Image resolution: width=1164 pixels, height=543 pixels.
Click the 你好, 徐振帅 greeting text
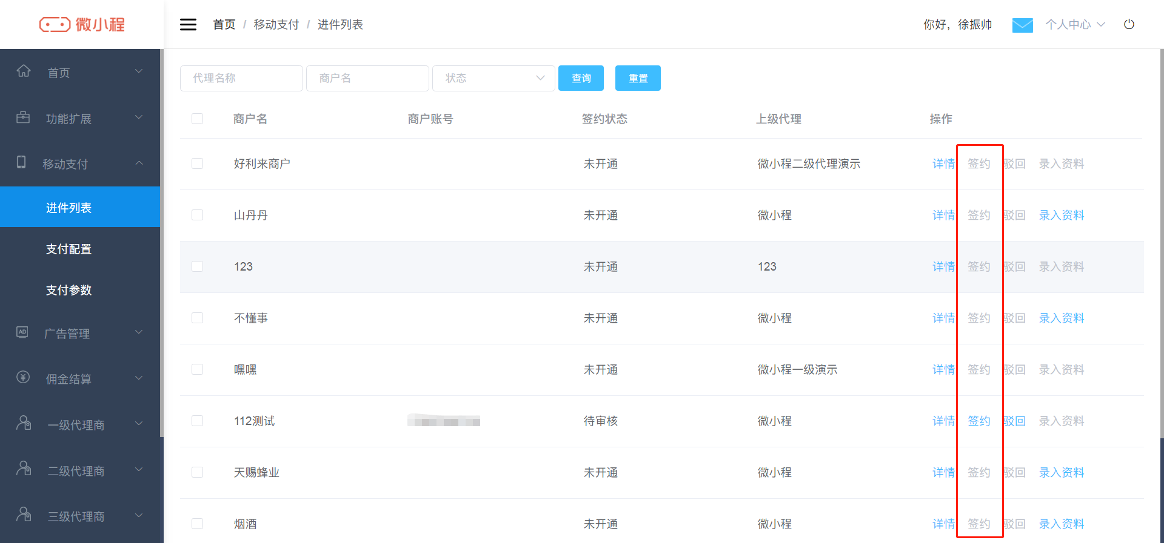(x=957, y=25)
